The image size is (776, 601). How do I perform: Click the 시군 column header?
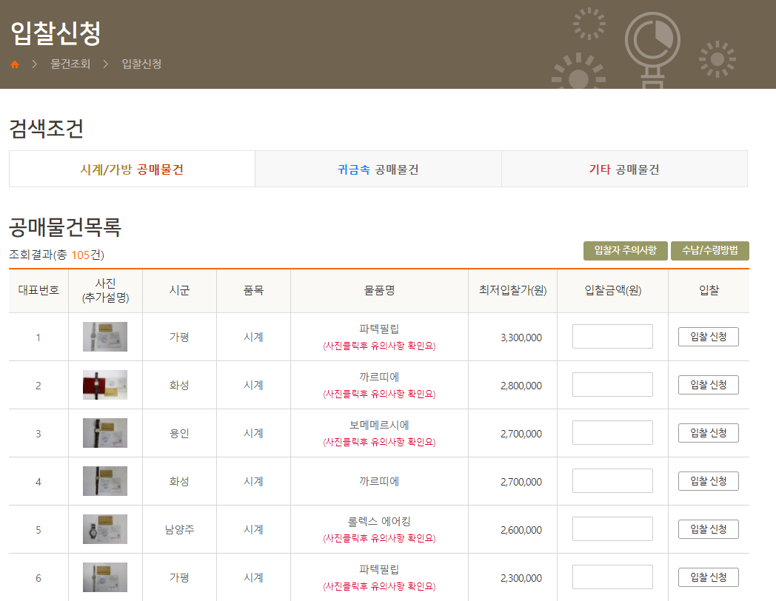[179, 290]
